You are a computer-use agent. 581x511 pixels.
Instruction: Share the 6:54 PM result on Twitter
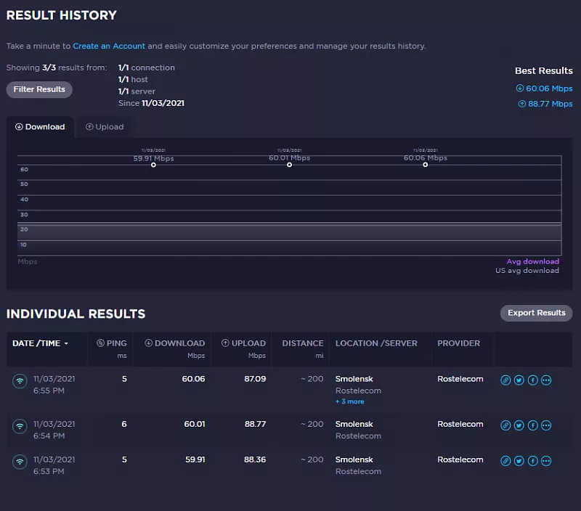coord(519,425)
